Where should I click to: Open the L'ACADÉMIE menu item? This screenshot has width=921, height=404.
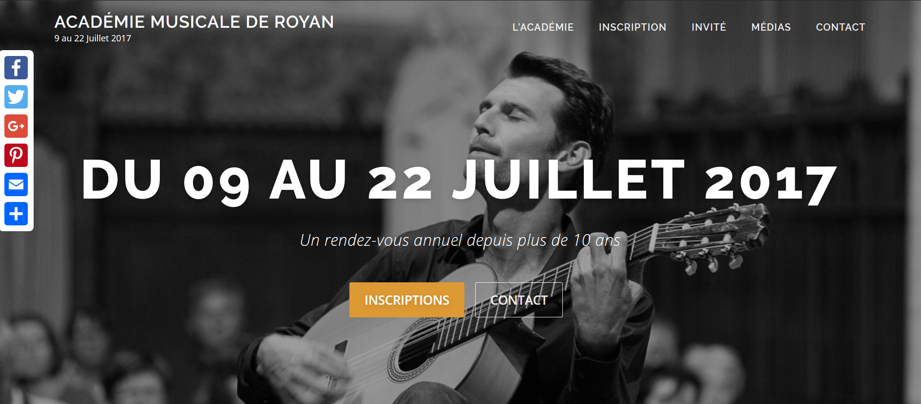pos(543,27)
